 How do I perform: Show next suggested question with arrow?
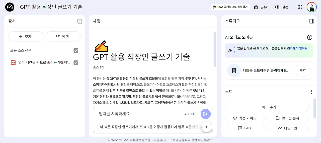click(207, 127)
